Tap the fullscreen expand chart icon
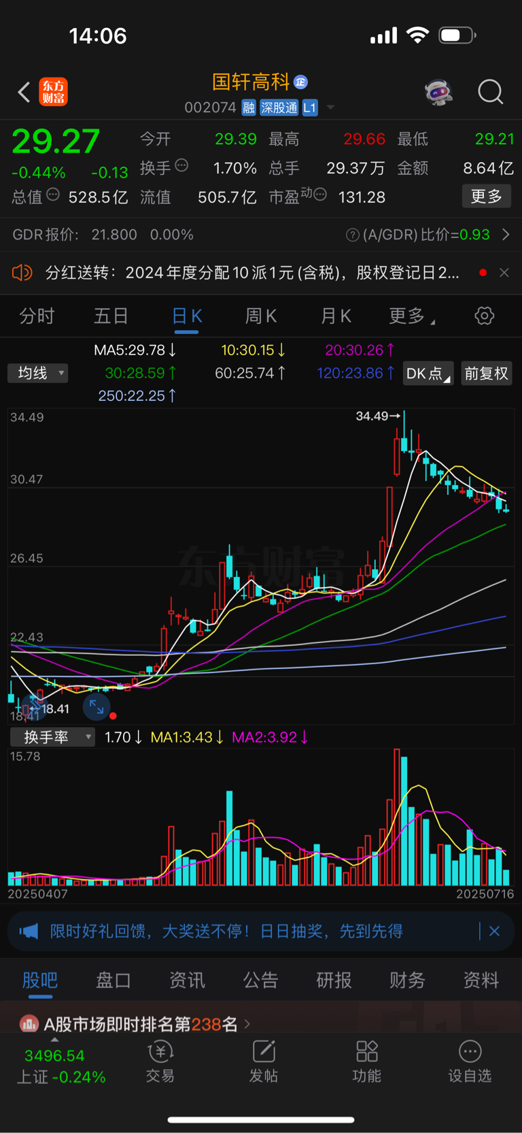This screenshot has height=1133, width=522. 97,708
